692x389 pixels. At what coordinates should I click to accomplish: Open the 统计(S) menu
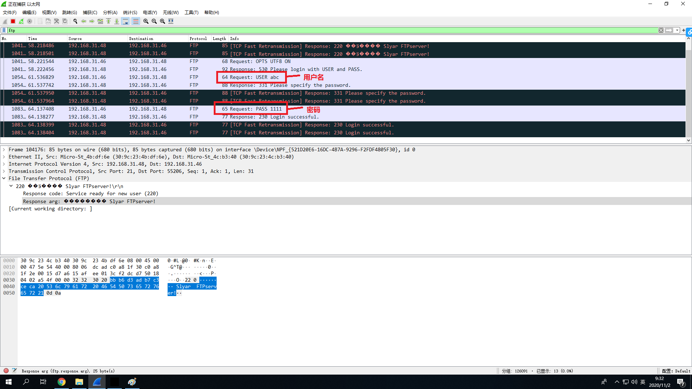pos(130,12)
